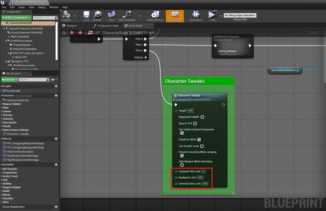Switch to the Viewport tab

click(71, 26)
